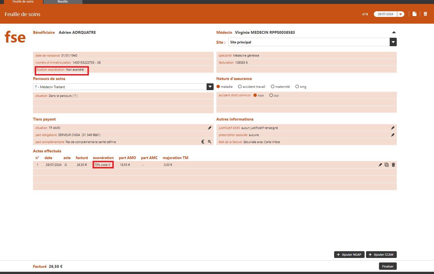Edit prescription associée with pencil icon
Screen dimensions: 434x274
click(393, 135)
